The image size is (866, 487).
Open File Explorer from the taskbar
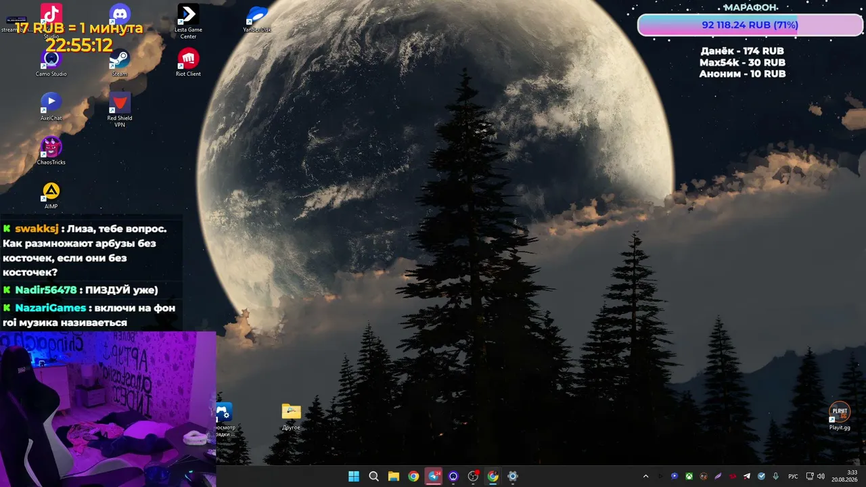click(x=393, y=476)
